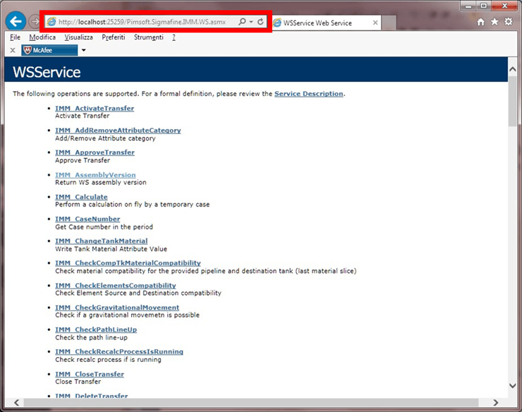Click the vertical scrollbar up arrow
The width and height of the screenshot is (522, 412).
click(x=513, y=69)
